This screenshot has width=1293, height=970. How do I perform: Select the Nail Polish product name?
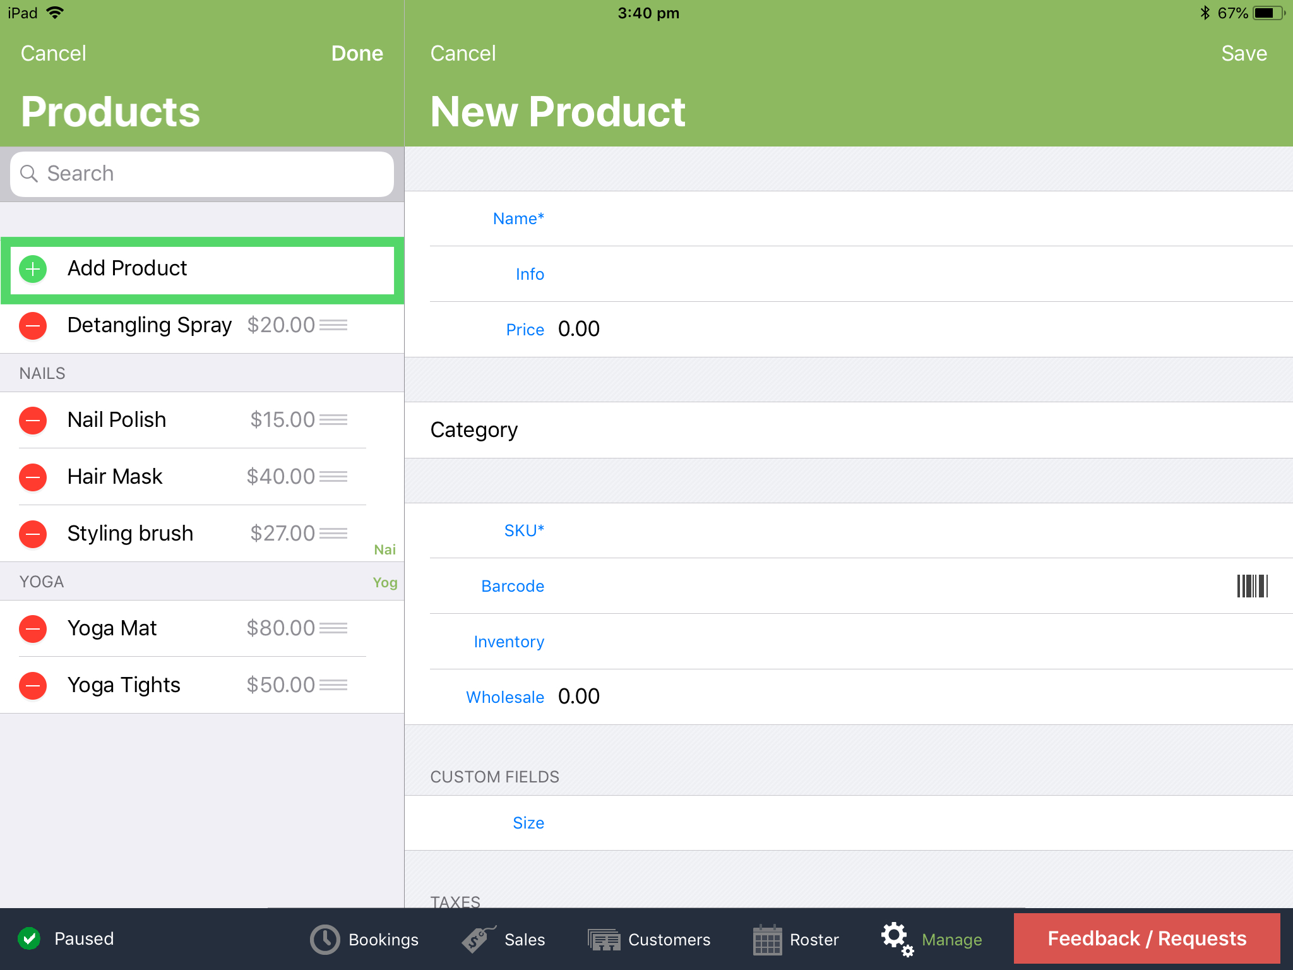coord(117,420)
